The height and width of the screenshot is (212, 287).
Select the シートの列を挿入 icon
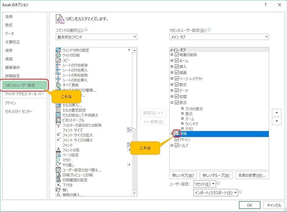click(x=58, y=80)
